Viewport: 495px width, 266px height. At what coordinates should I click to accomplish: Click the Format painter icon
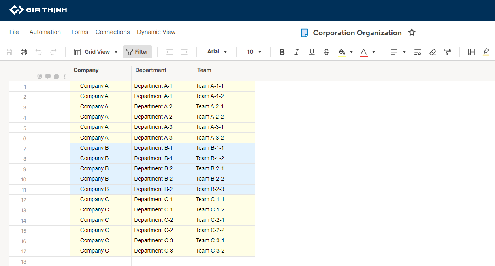[447, 52]
